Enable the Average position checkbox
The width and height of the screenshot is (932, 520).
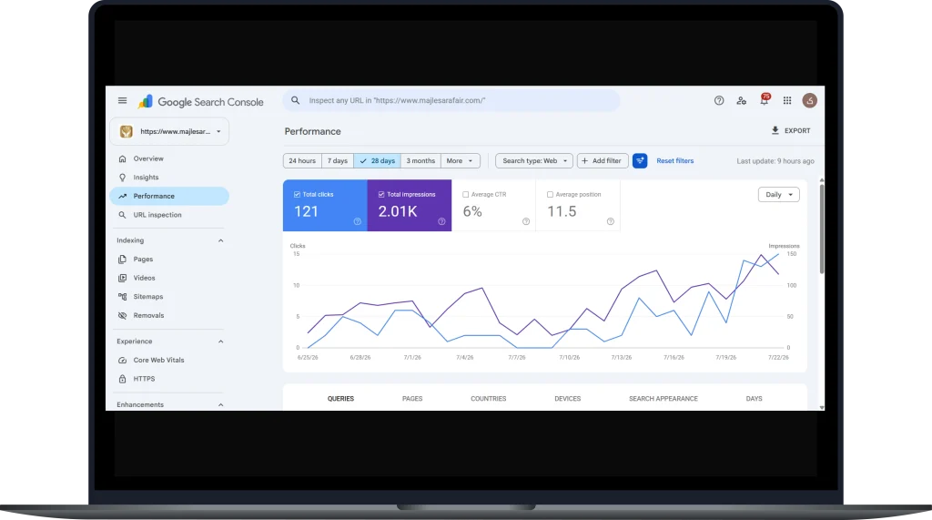[551, 195]
